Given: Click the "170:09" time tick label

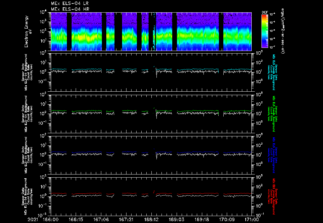Looking at the screenshot, I should click(x=226, y=220).
